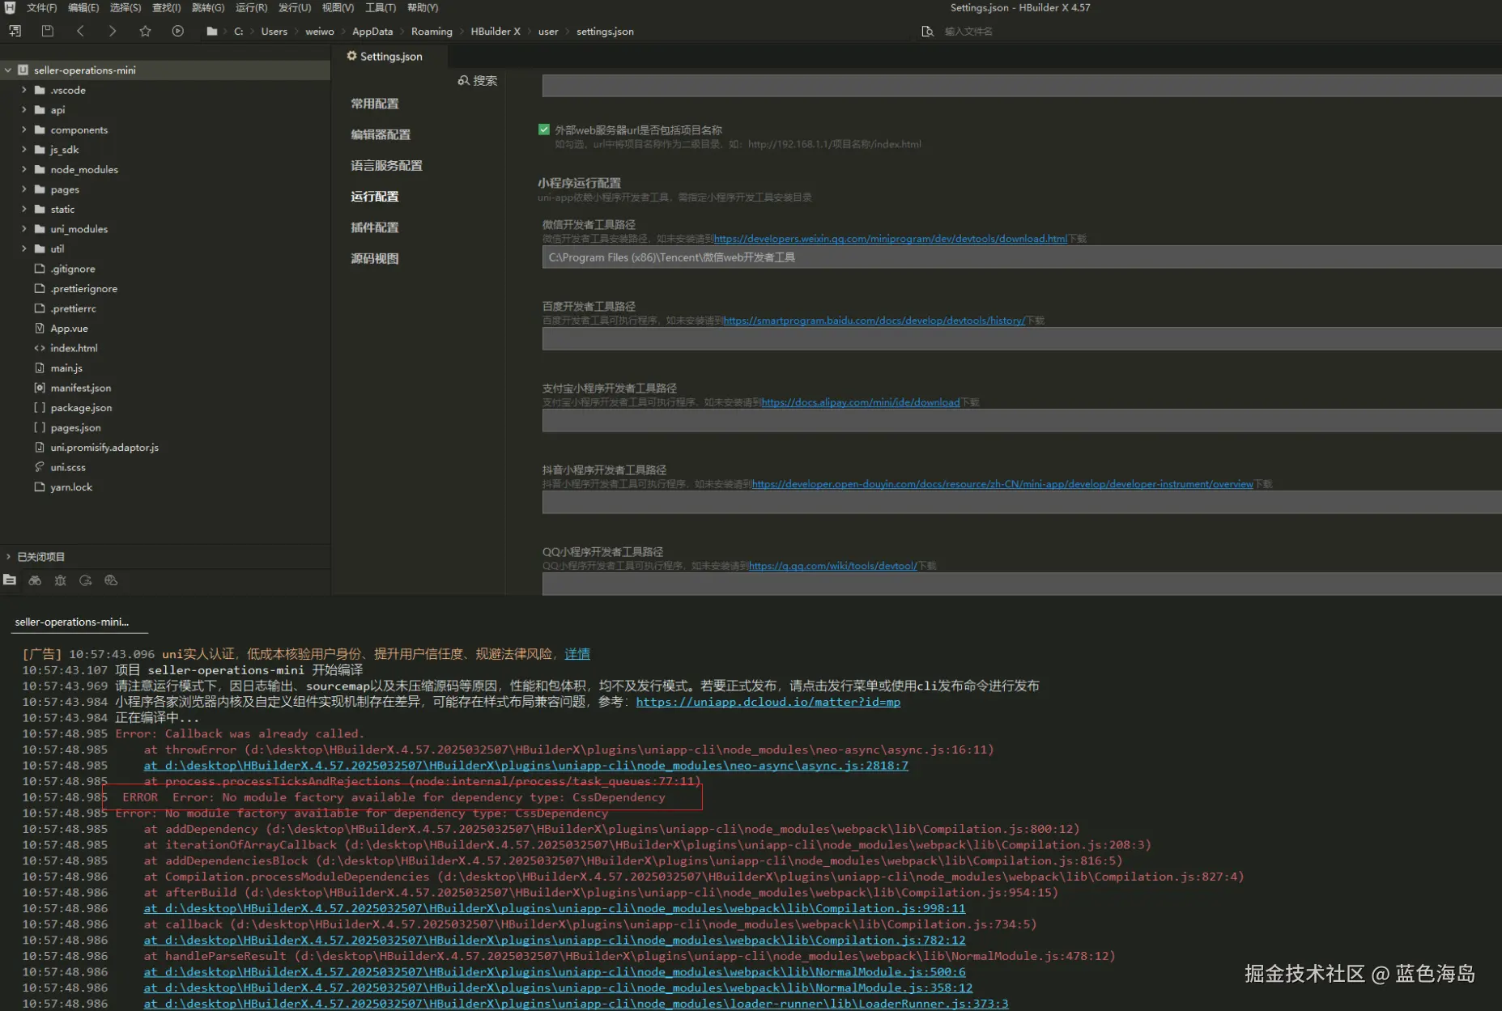The image size is (1502, 1011).
Task: Expand the components folder
Action: click(23, 130)
